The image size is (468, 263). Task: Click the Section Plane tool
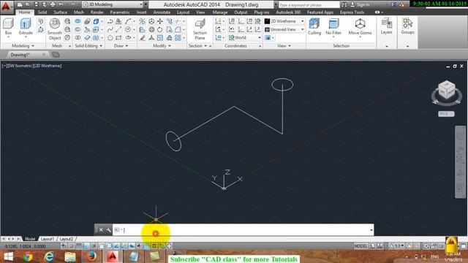point(200,29)
